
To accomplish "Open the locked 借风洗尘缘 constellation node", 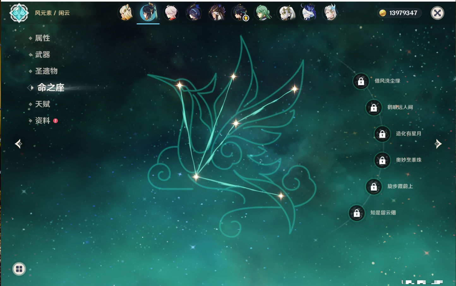I will pos(361,81).
